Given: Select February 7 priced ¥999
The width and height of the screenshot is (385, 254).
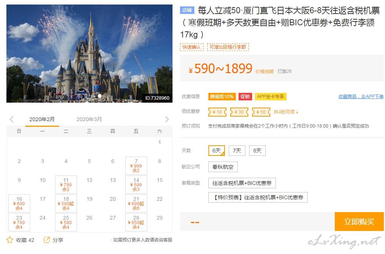Looking at the screenshot, I should (x=136, y=166).
